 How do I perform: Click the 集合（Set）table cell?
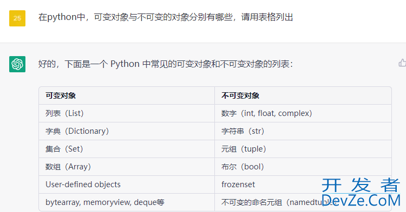(127, 149)
